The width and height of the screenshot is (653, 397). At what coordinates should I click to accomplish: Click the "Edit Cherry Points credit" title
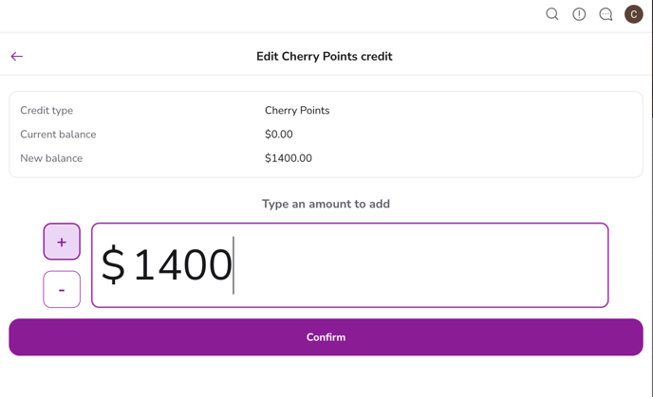tap(325, 57)
